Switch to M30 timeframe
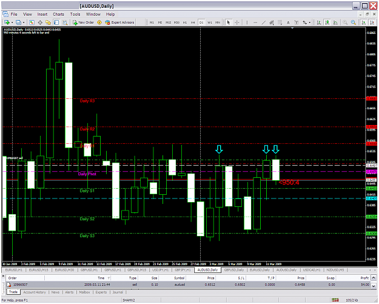379x304 pixels. [x=176, y=22]
